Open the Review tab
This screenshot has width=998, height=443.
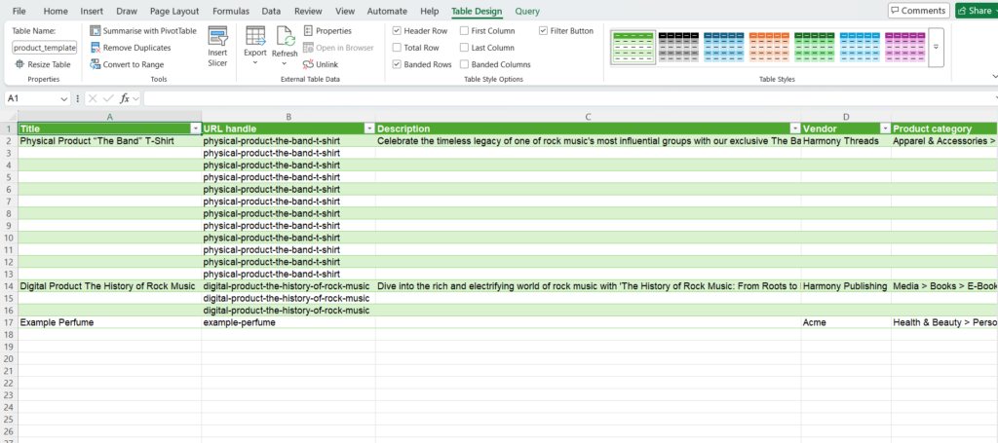tap(308, 11)
